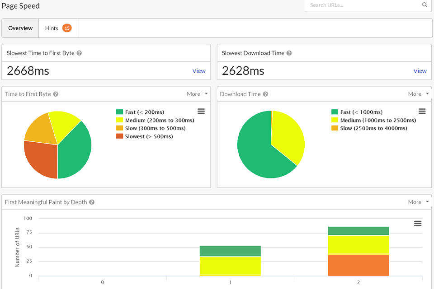
Task: Click View link for 2668ms first byte
Action: click(x=199, y=71)
